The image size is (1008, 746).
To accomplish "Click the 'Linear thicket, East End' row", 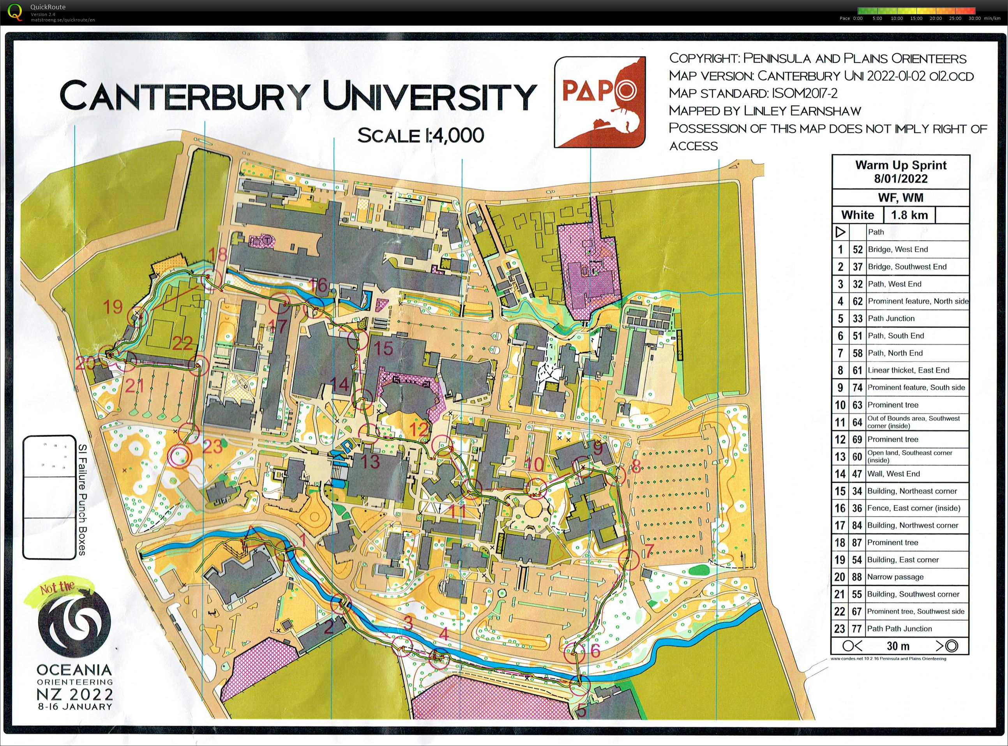I will pyautogui.click(x=900, y=370).
